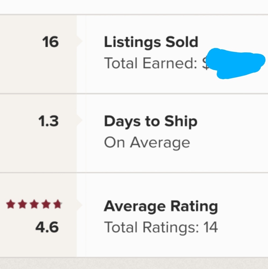Click the 16 listings count
The image size is (268, 269).
[50, 42]
